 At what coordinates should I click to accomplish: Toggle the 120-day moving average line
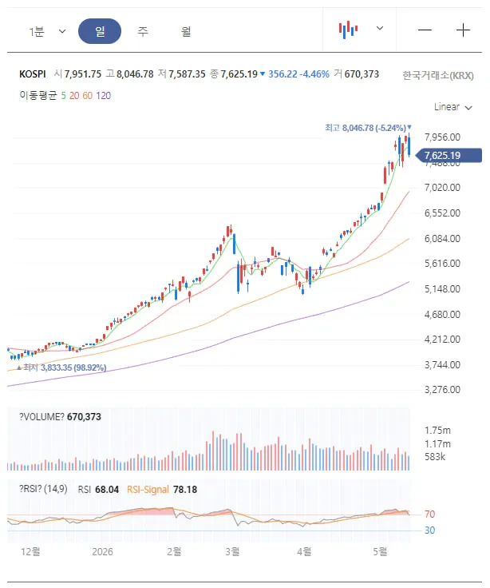pyautogui.click(x=104, y=96)
